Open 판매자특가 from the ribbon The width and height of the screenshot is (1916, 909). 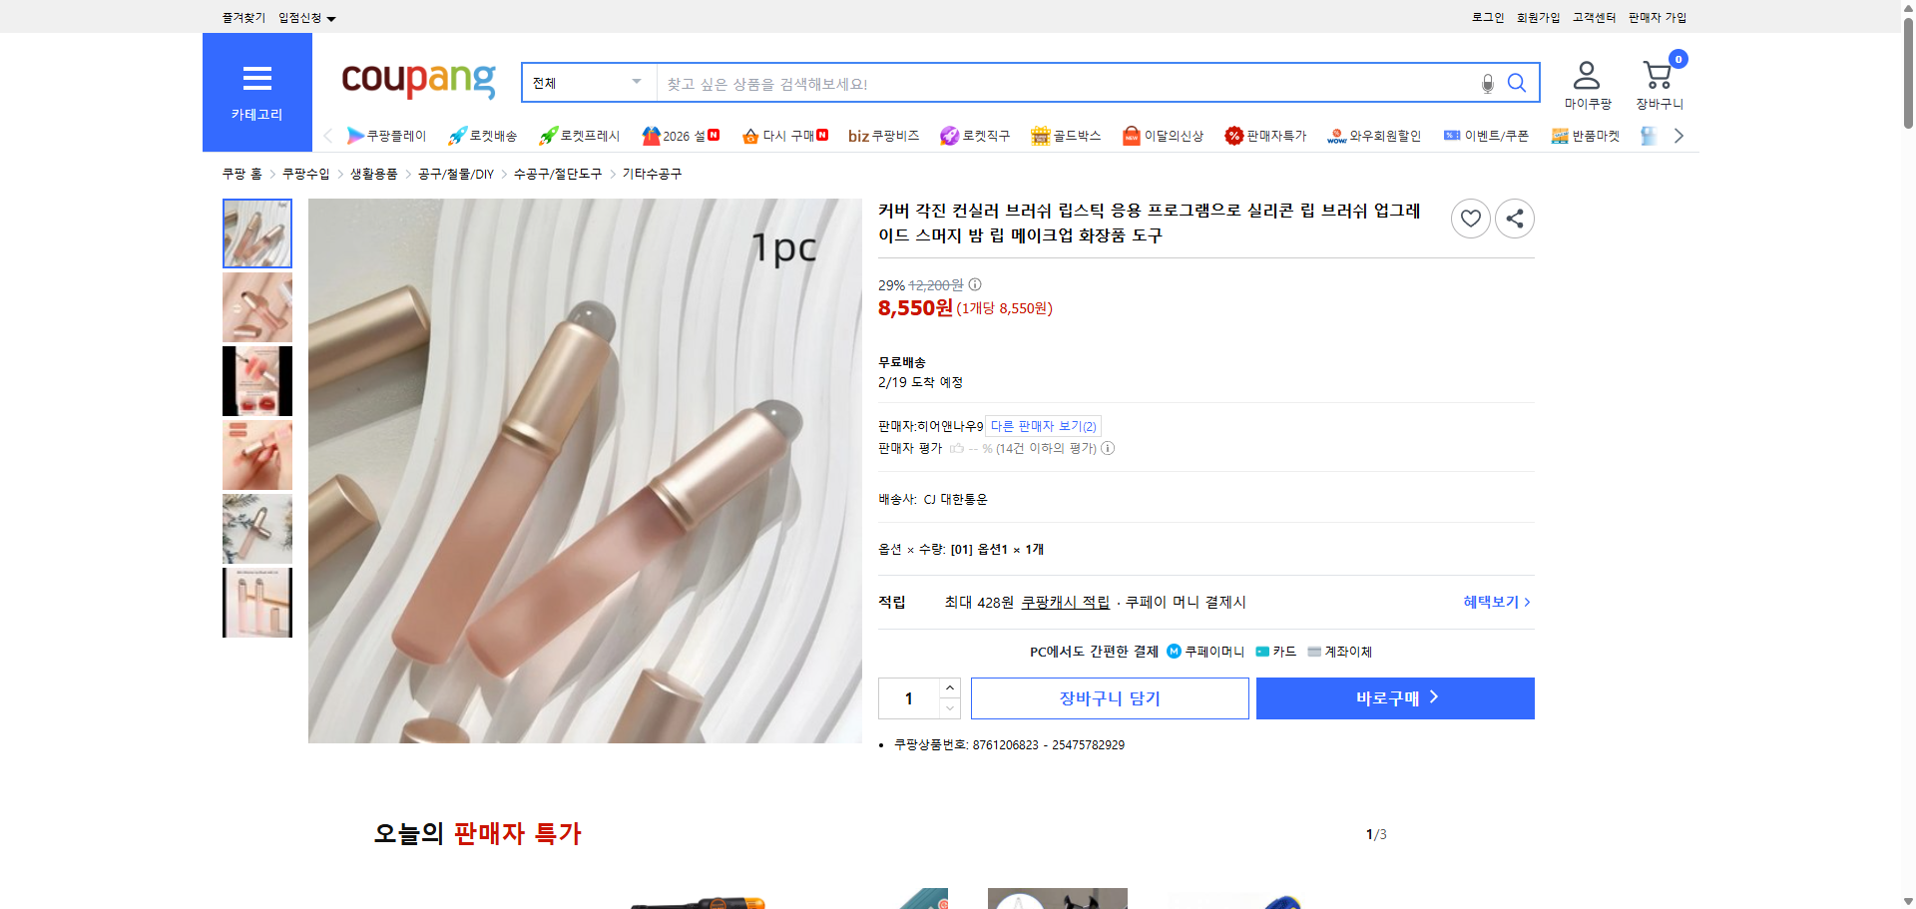coord(1265,136)
